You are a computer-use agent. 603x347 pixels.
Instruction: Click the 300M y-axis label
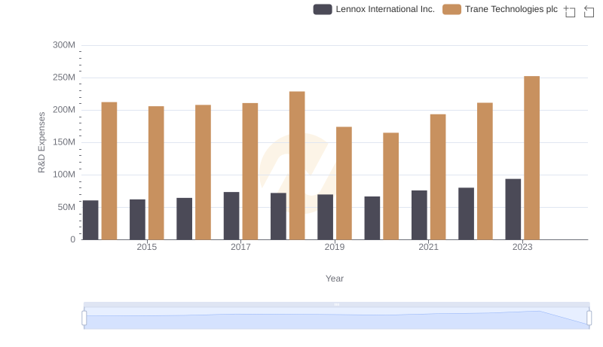click(x=64, y=45)
